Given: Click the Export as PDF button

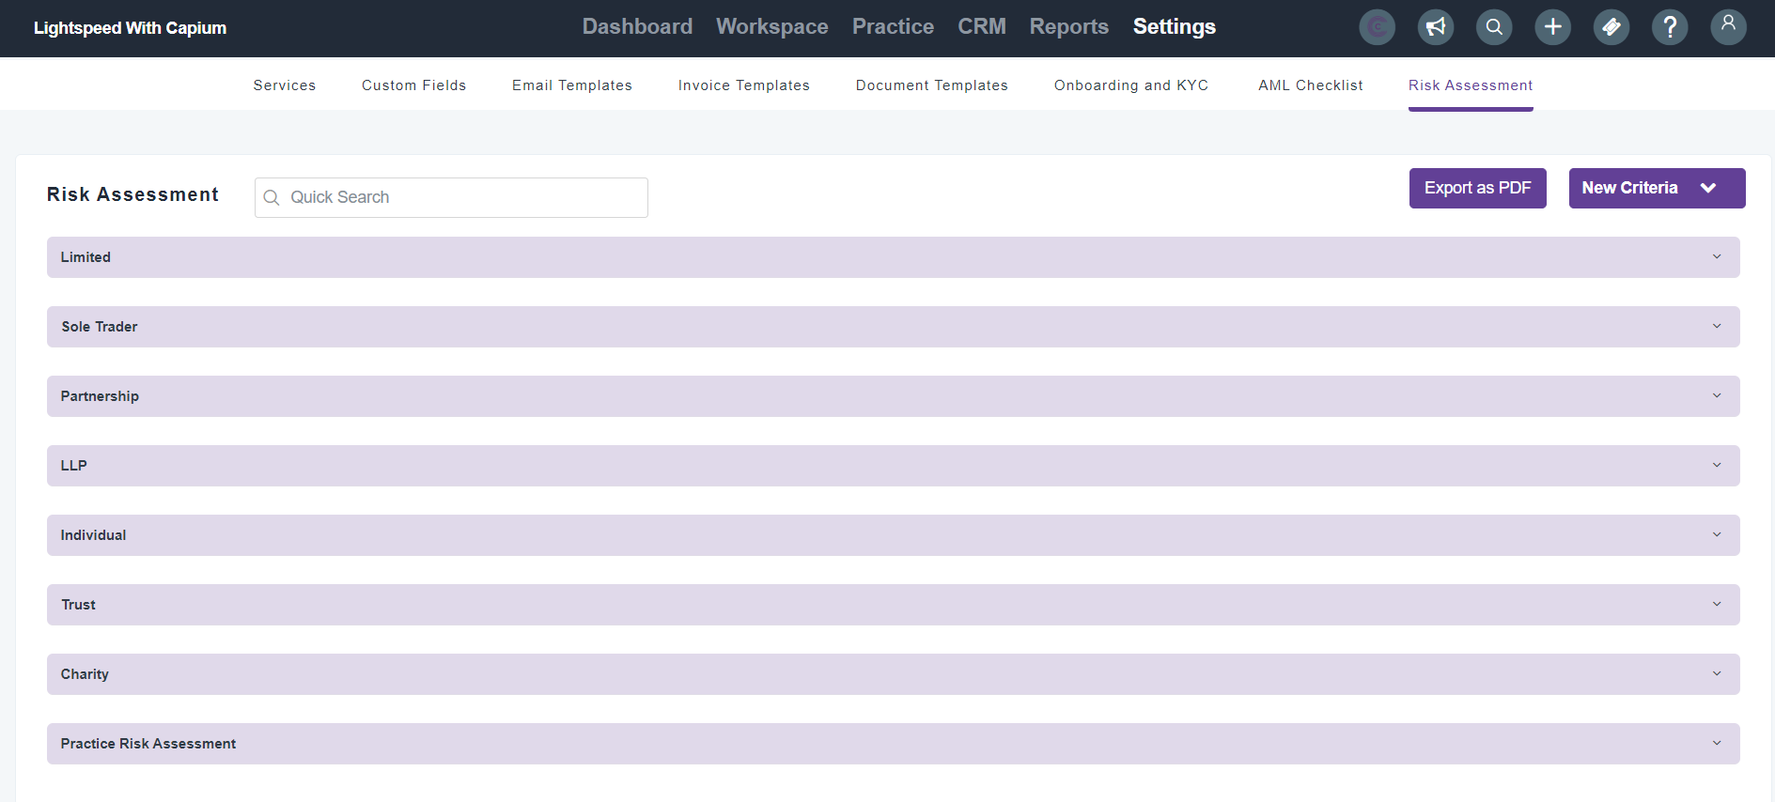Looking at the screenshot, I should click(1478, 188).
